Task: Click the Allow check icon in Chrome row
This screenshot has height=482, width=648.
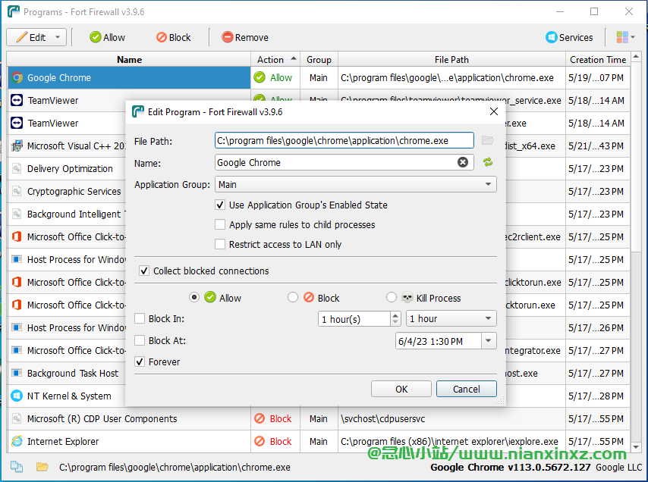Action: [260, 77]
